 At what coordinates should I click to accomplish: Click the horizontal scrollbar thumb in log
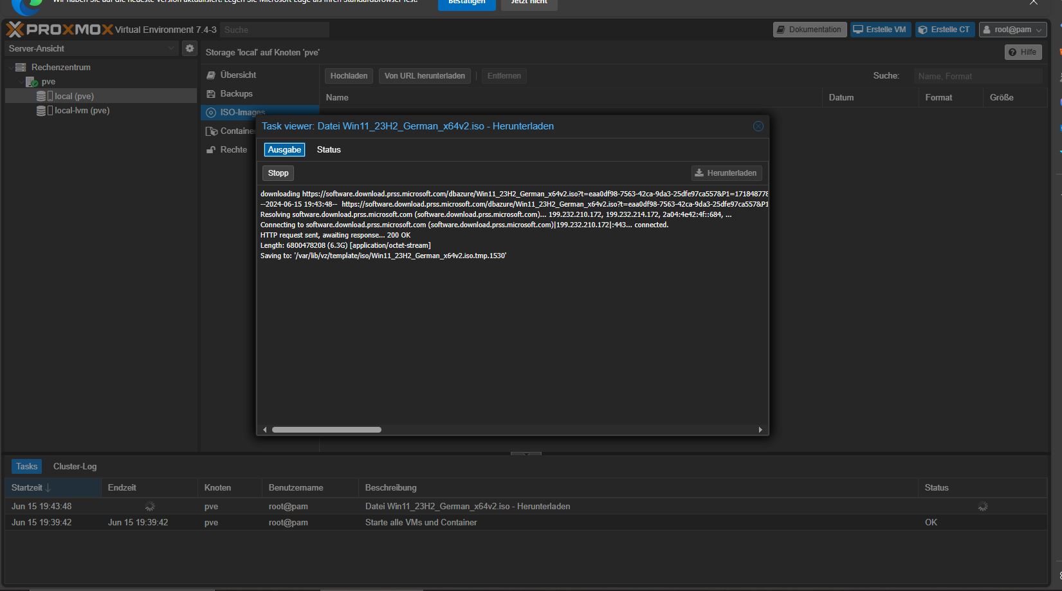click(x=327, y=429)
